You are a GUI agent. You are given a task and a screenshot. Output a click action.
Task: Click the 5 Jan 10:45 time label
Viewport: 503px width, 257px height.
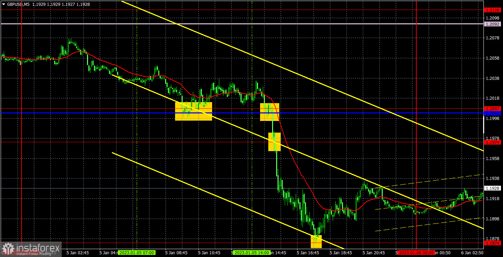click(x=209, y=253)
